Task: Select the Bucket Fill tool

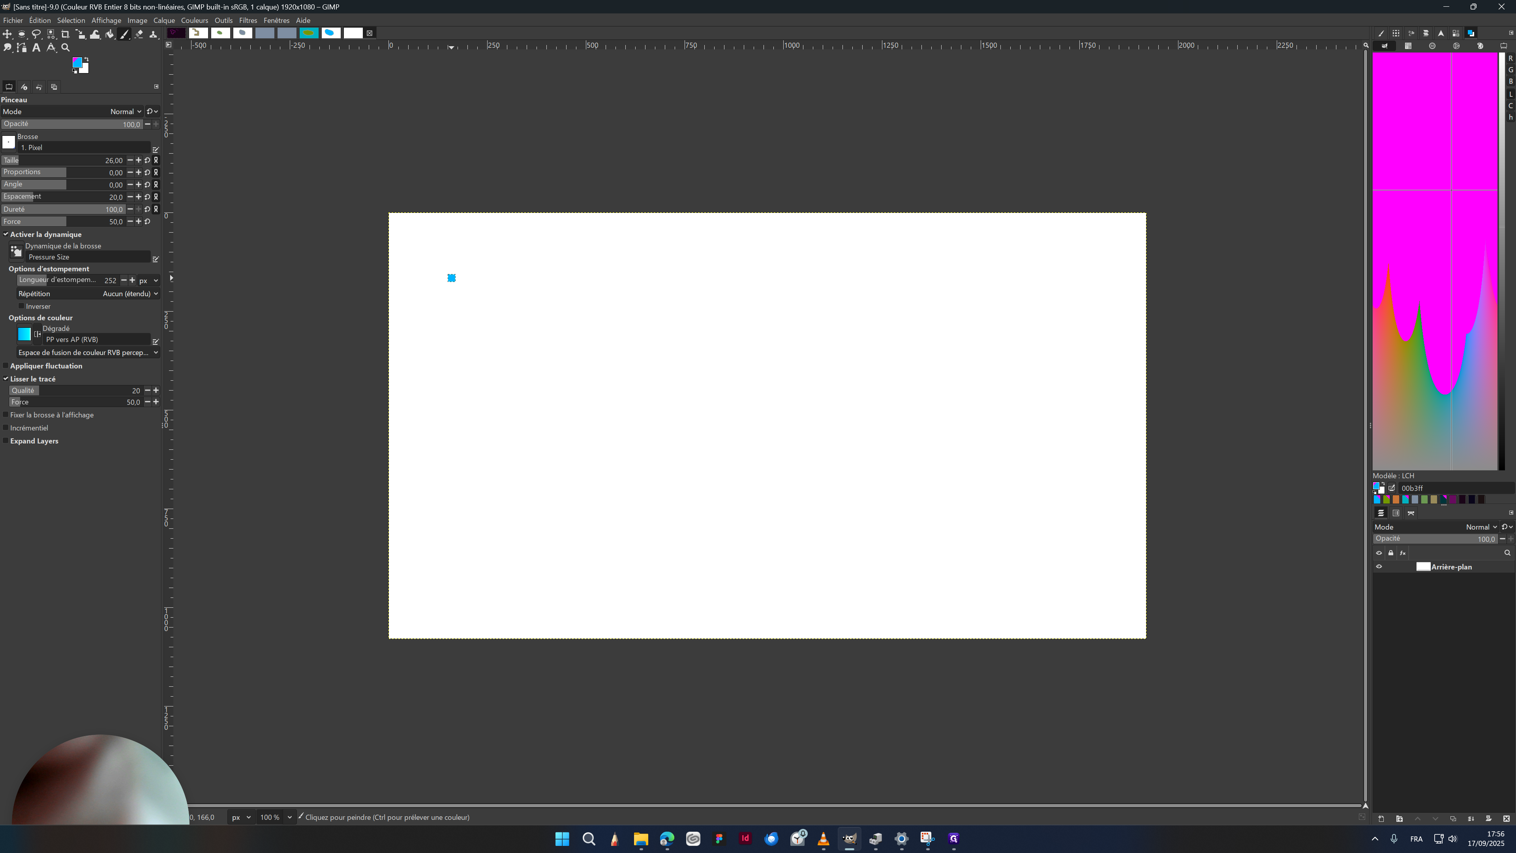Action: point(109,34)
